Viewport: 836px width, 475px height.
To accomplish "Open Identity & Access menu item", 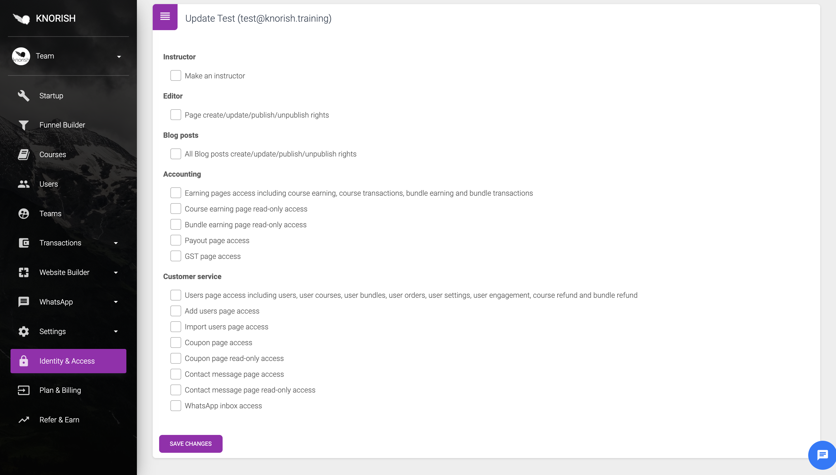I will coord(68,361).
